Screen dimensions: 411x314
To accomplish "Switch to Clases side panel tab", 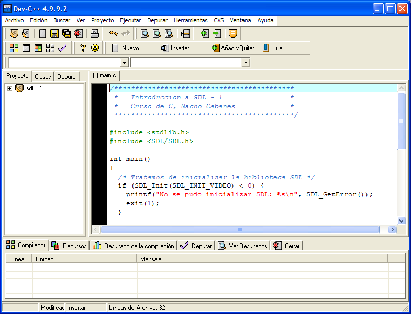I will pos(43,77).
